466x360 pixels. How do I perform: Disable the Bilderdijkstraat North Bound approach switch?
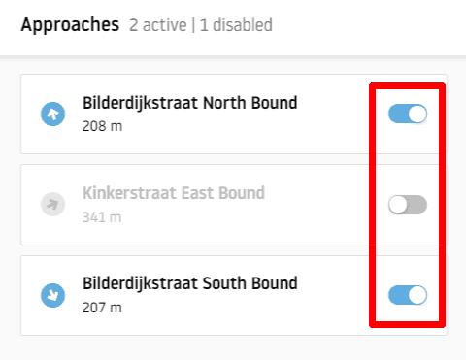408,114
